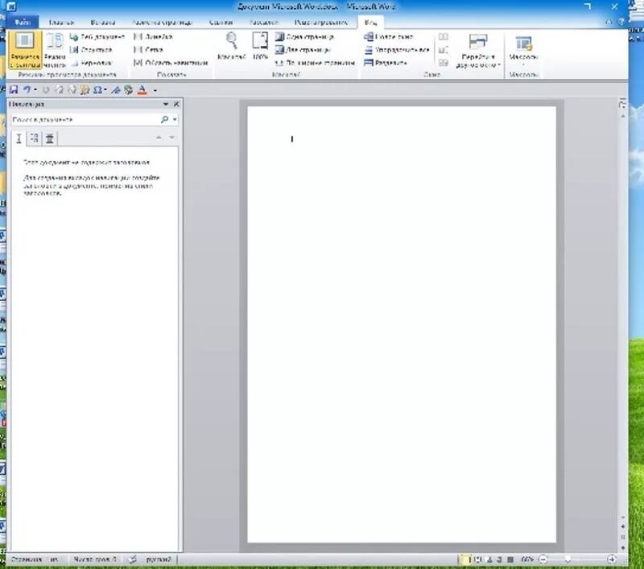Screen dimensions: 644x569
Task: Browse search results tab in the Navigation pane
Action: coord(50,138)
